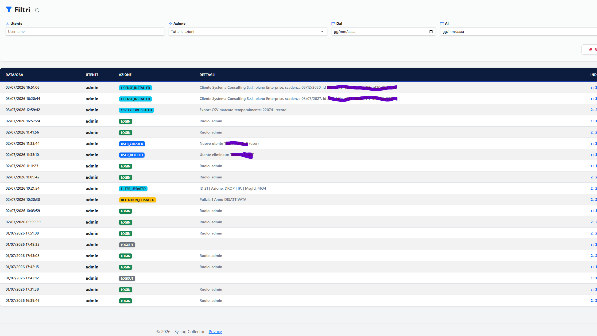Click the refresh icon next to Filtri

click(x=37, y=10)
